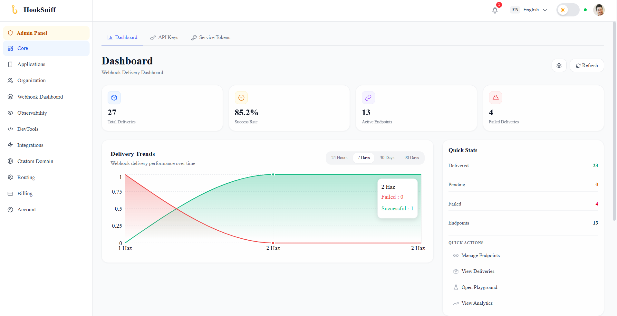Open Applications in the sidebar

(46, 64)
